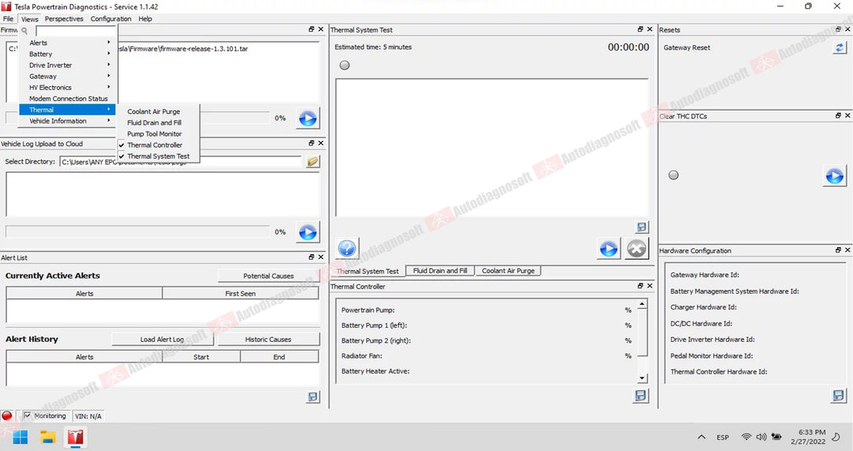Viewport: 853px width, 451px height.
Task: Undock the Thermal Controller panel
Action: pos(641,286)
